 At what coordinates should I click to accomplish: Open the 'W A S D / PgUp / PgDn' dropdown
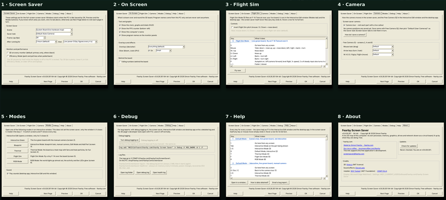383,54
